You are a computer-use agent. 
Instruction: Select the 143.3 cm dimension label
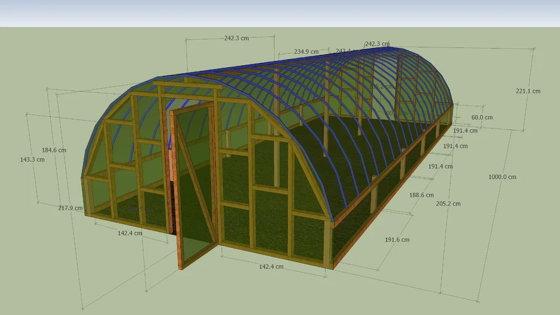pyautogui.click(x=32, y=159)
